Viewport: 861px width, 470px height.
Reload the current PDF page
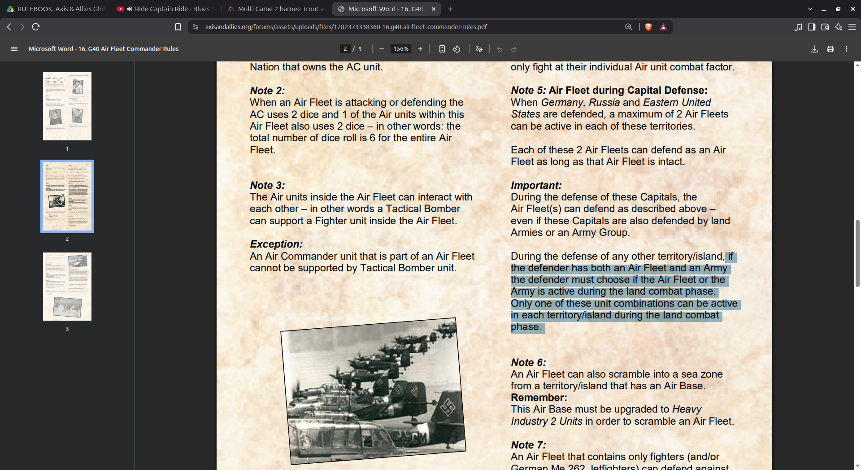tap(36, 27)
